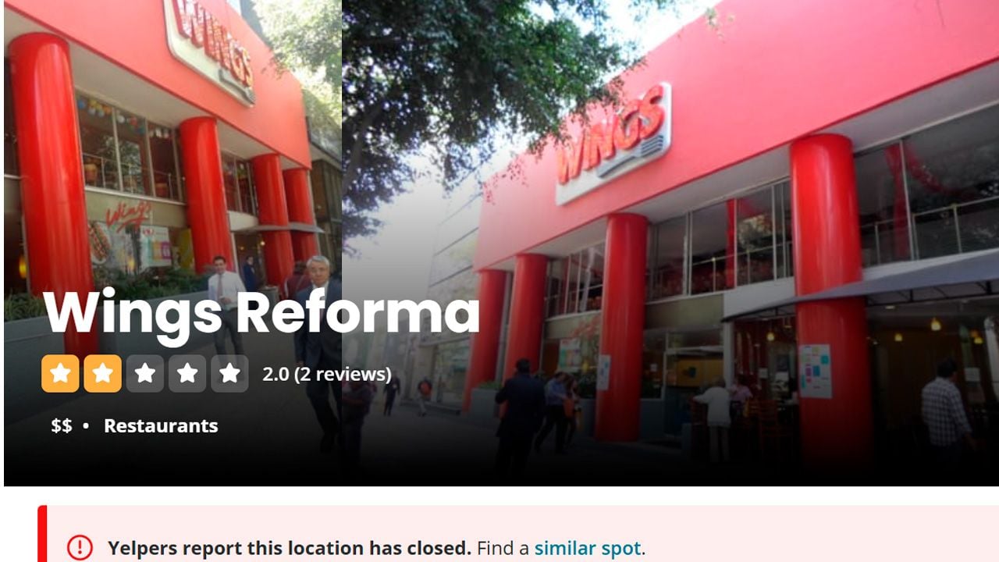Open the Restaurants category link
The width and height of the screenshot is (999, 562).
[x=161, y=425]
